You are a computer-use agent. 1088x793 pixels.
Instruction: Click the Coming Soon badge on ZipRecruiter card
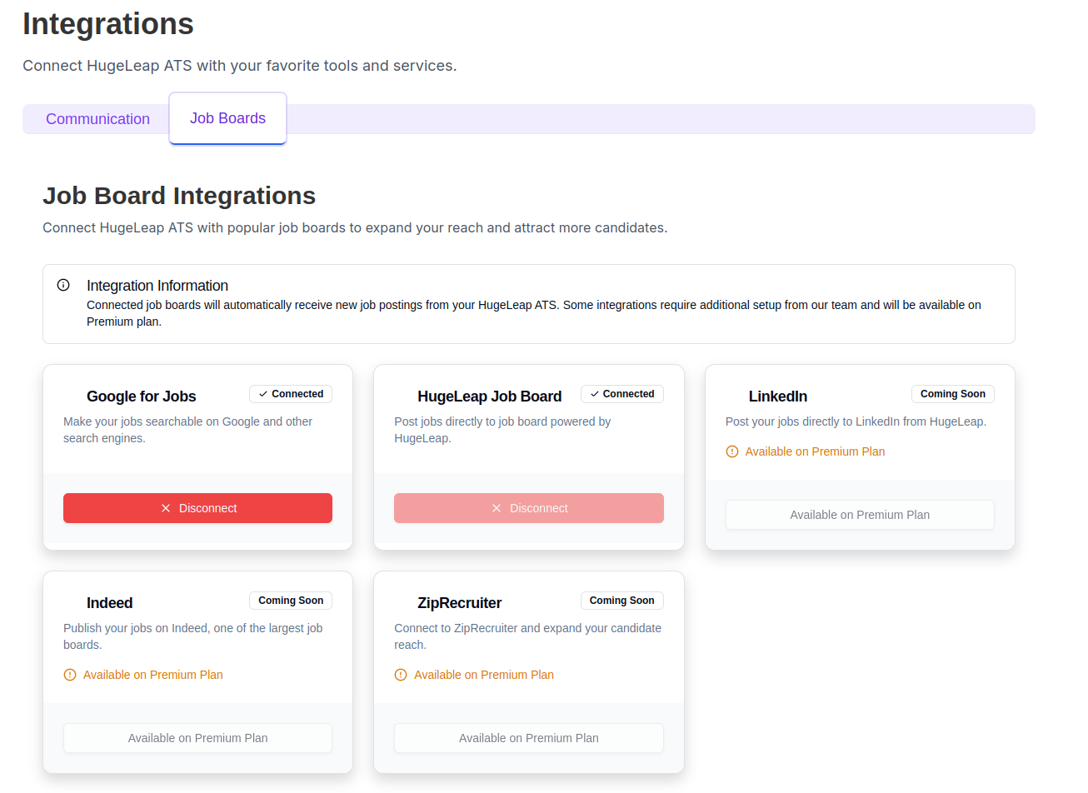click(x=621, y=600)
